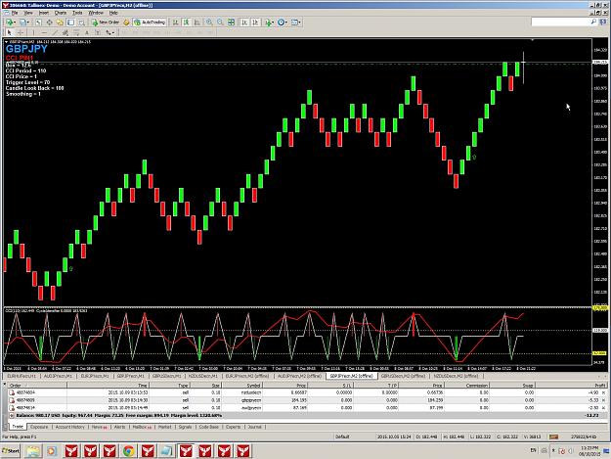The height and width of the screenshot is (459, 611).
Task: Open the Periods clock icon
Action: (281, 23)
